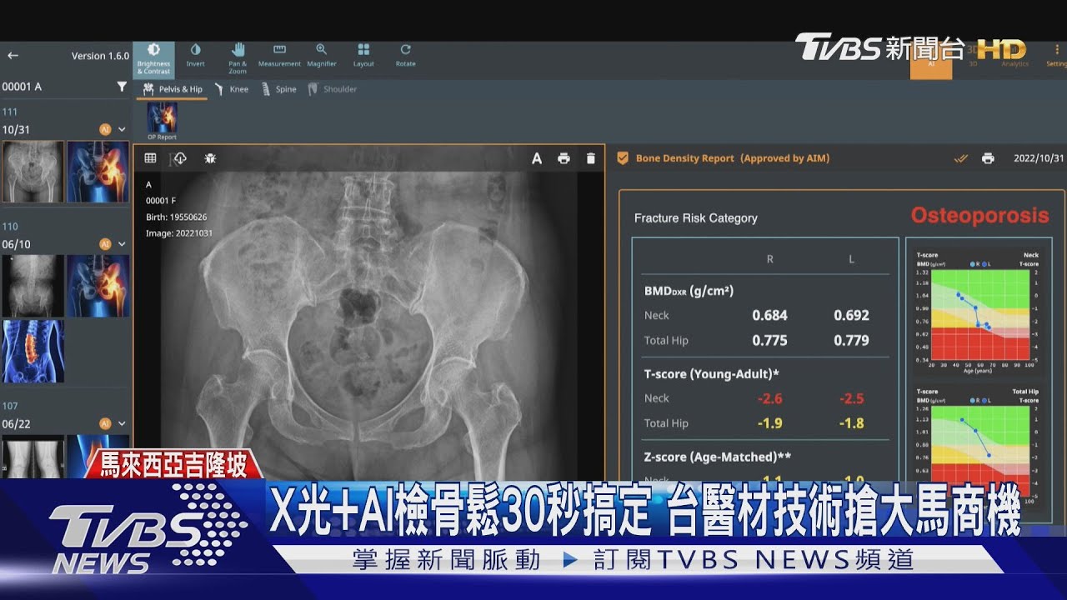Image resolution: width=1067 pixels, height=600 pixels.
Task: Click the left total hip BMD 0.779
Action: click(x=851, y=340)
